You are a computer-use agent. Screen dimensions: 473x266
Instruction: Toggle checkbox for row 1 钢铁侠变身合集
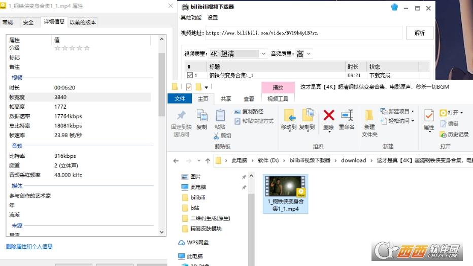pyautogui.click(x=190, y=75)
